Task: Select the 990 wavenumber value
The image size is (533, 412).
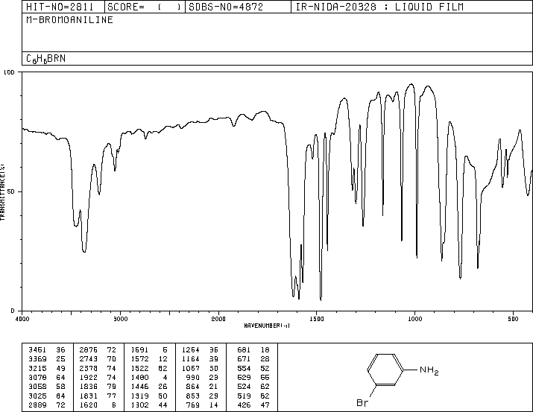Action: (x=192, y=377)
